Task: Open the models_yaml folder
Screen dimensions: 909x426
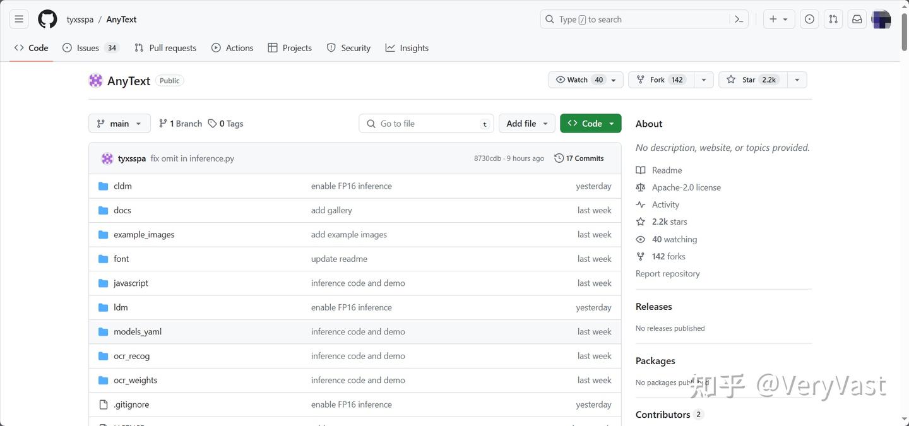Action: [x=138, y=332]
